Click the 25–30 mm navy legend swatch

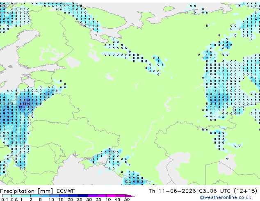(83, 196)
